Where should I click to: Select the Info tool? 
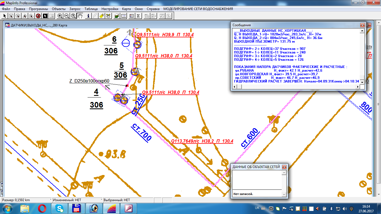[89, 16]
